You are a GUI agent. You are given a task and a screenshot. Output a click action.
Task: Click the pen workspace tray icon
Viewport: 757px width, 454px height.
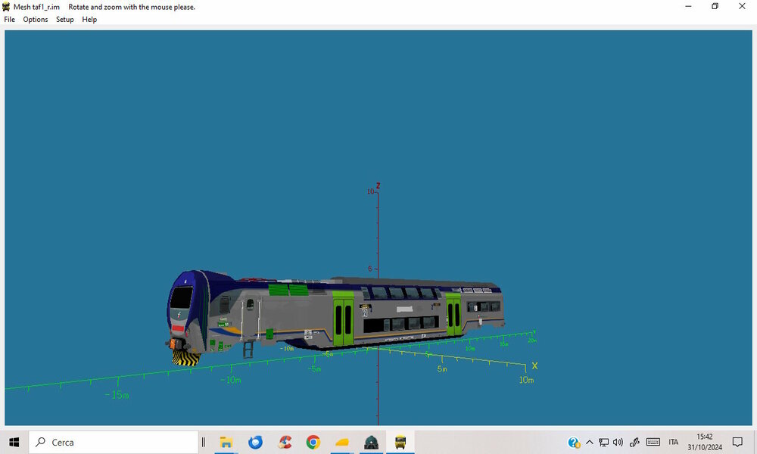[x=634, y=442]
